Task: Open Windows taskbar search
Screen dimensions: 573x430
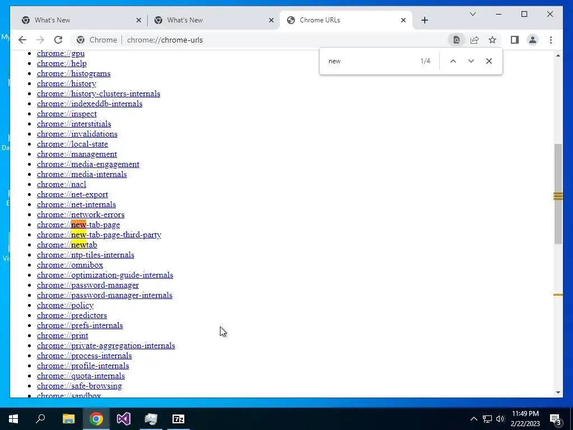Action: pos(40,419)
